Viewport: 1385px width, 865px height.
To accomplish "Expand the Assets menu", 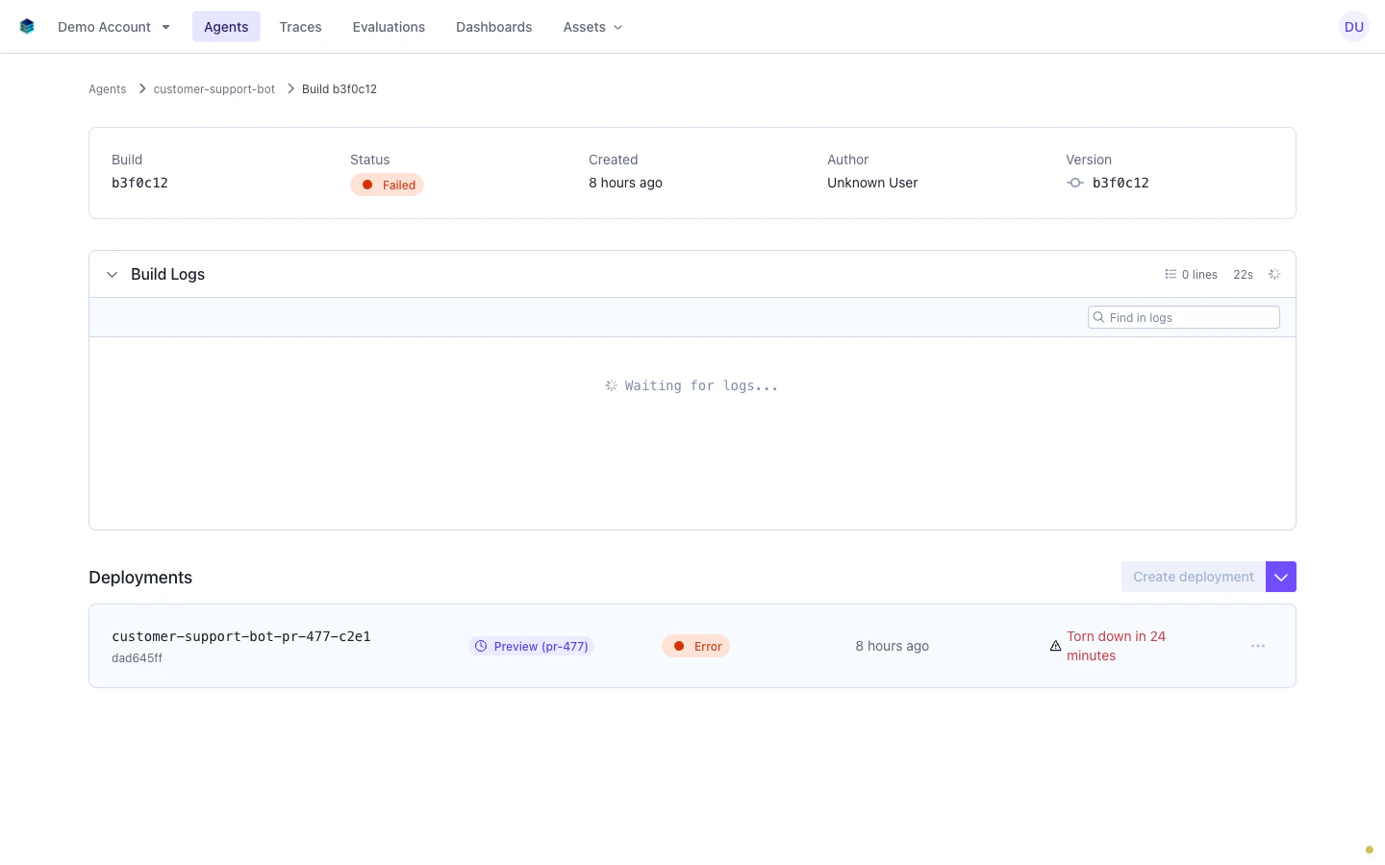I will 592,27.
